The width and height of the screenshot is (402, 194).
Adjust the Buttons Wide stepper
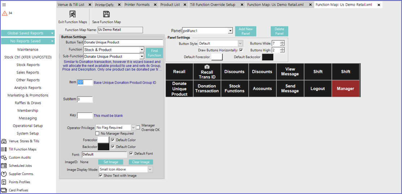click(282, 44)
